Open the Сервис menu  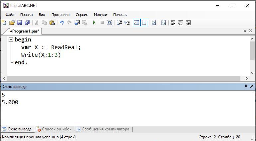click(82, 15)
